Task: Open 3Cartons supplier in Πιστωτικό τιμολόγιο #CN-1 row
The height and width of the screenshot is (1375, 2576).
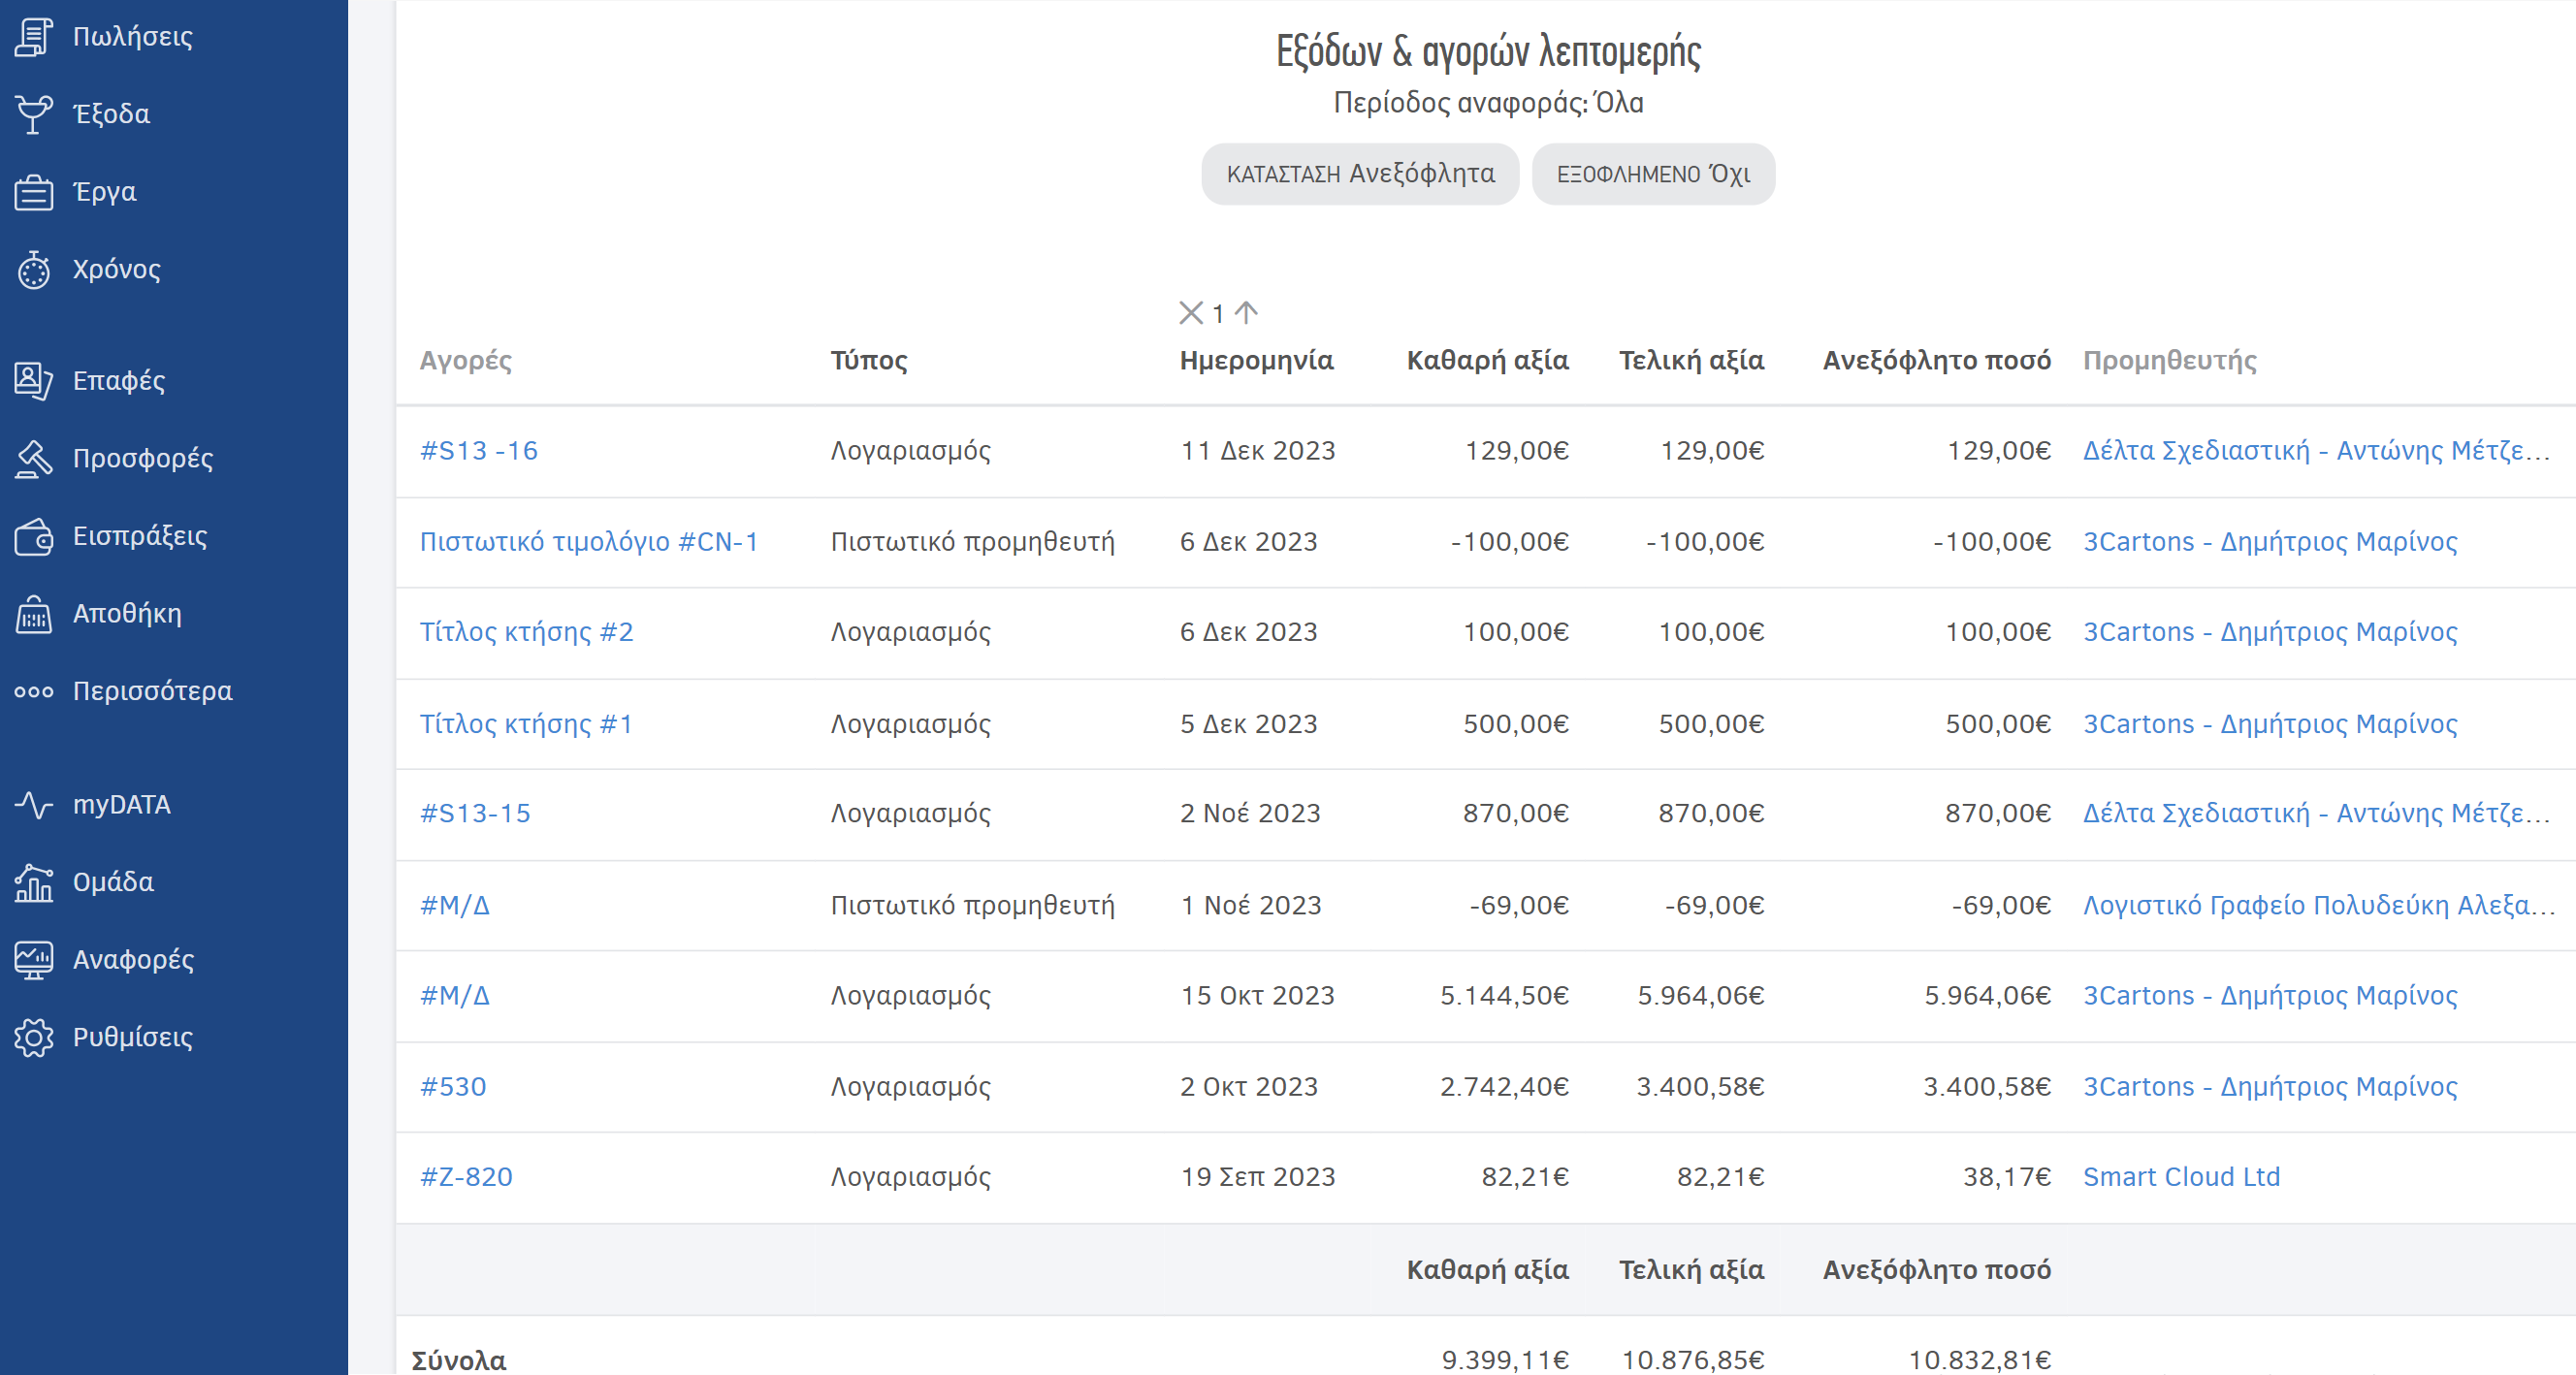Action: (x=2269, y=543)
